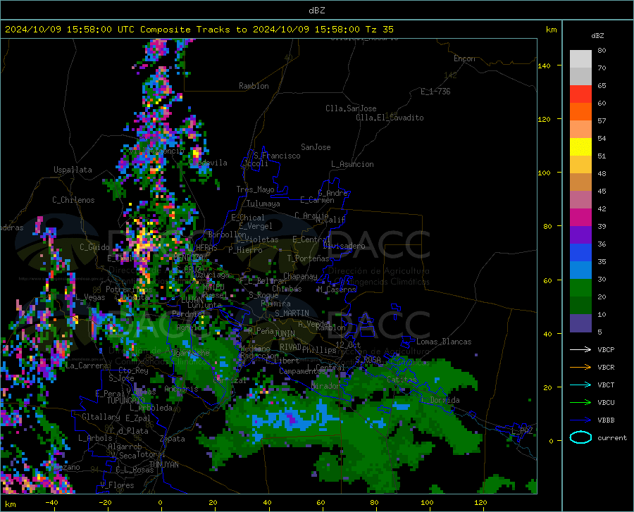Viewport: 634px width, 512px height.
Task: Click the Gltallary map label
Action: point(101,417)
